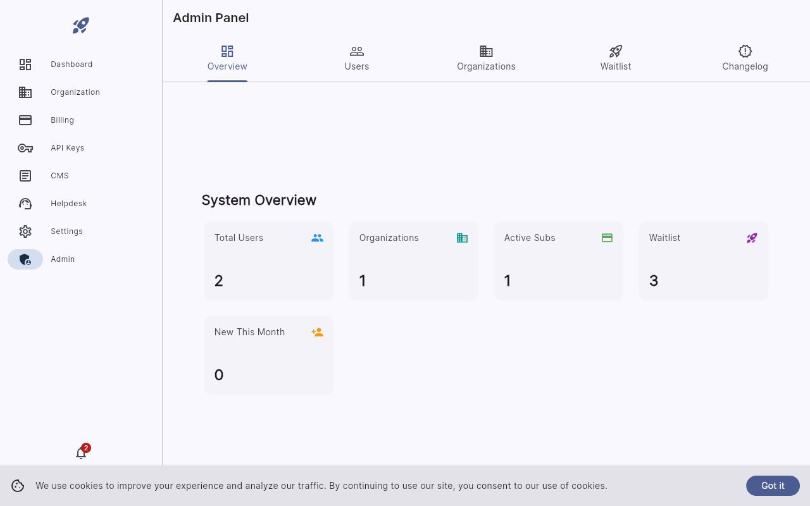Click the Billing card icon in the sidebar
810x506 pixels.
click(25, 120)
